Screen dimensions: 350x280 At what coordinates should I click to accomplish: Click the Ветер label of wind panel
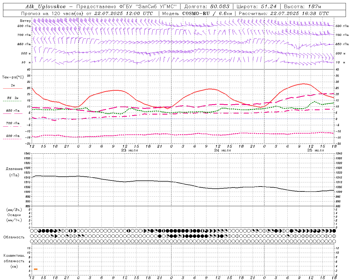tap(25, 21)
